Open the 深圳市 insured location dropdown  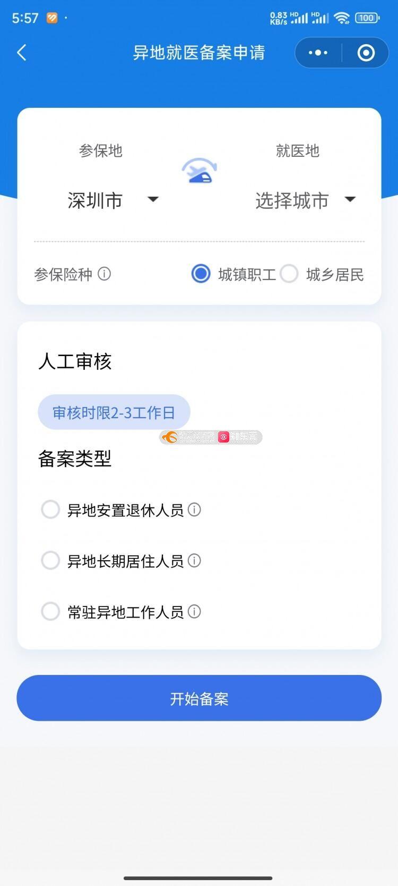point(113,200)
